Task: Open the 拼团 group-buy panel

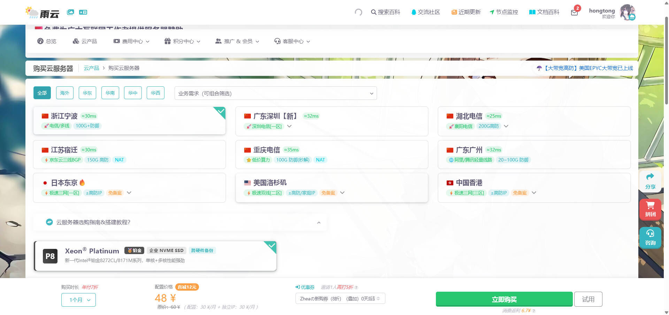Action: (x=650, y=209)
